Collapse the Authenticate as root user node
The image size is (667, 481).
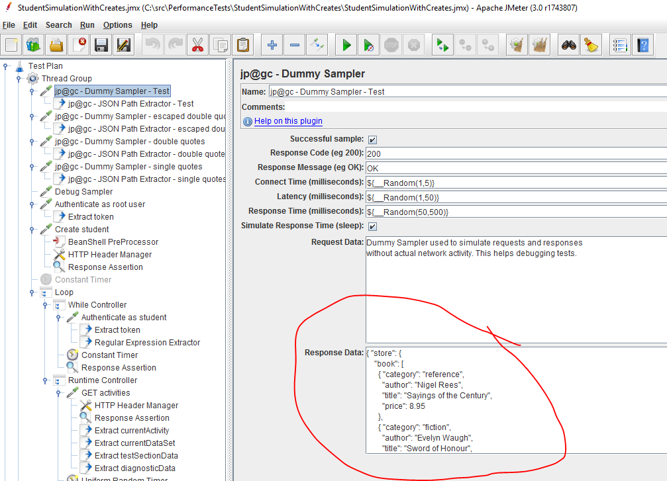pos(32,204)
